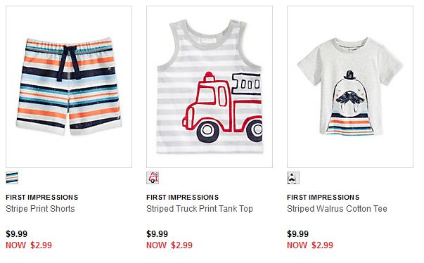
Task: Click the Striped Walrus Cotton Tee link
Action: pos(337,209)
